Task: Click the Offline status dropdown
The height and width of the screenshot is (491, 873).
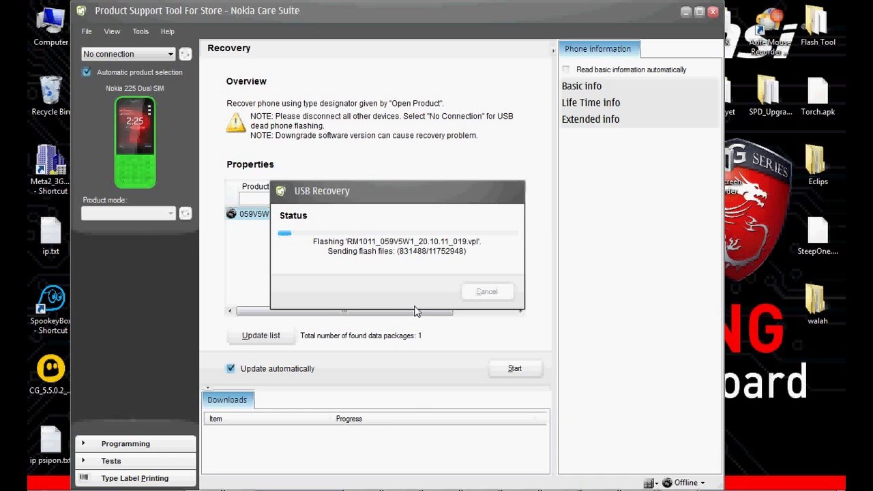Action: 684,483
